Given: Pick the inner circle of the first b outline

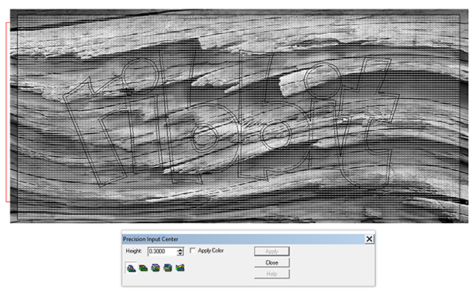Looking at the screenshot, I should [205, 137].
